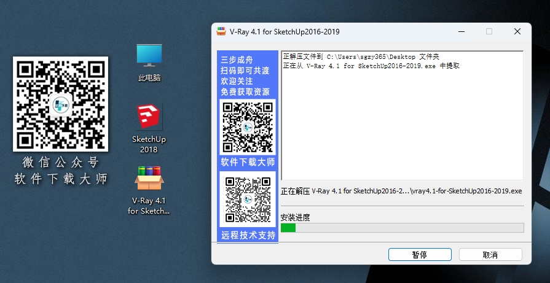
Task: Click the extraction log text area
Action: 403,115
